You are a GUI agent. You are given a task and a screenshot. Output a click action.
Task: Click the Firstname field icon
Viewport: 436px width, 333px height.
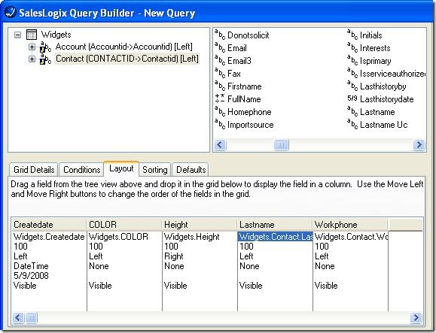tap(220, 86)
